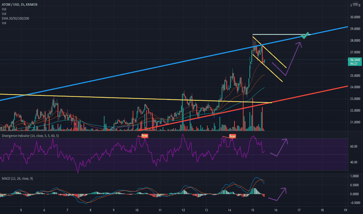Image resolution: width=363 pixels, height=214 pixels.
Task: Click date 8 on the time axis
Action: [x=90, y=210]
